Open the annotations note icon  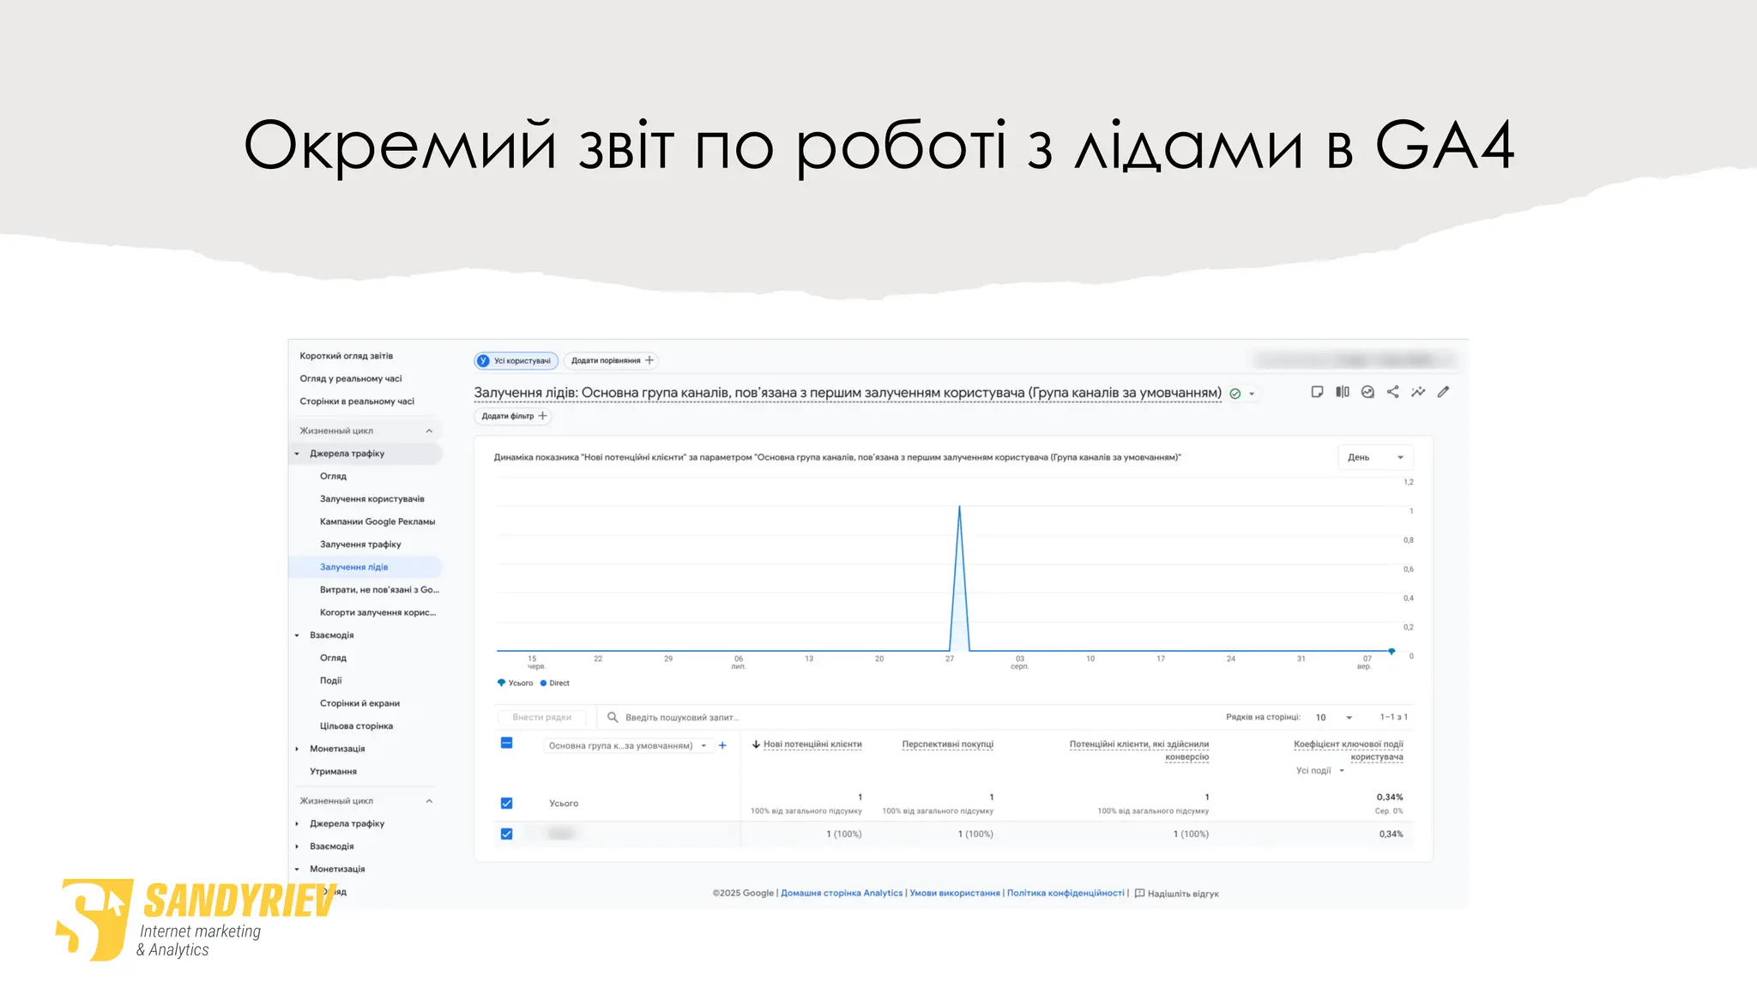(x=1317, y=392)
